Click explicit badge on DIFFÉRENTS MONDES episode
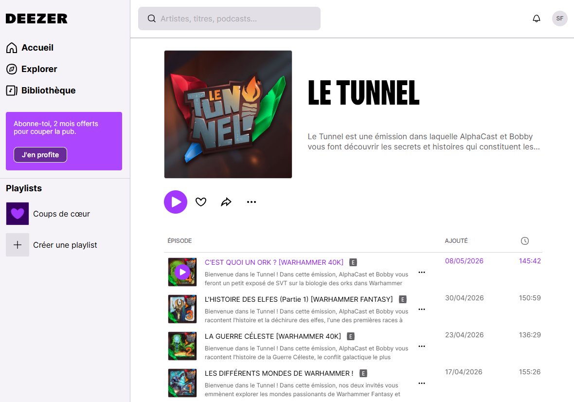Viewport: 574px width, 402px height. [x=363, y=373]
